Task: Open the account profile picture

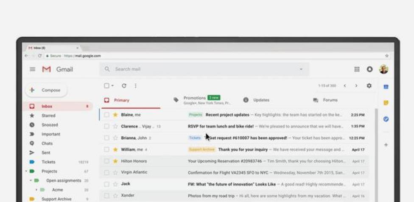Action: coord(383,69)
